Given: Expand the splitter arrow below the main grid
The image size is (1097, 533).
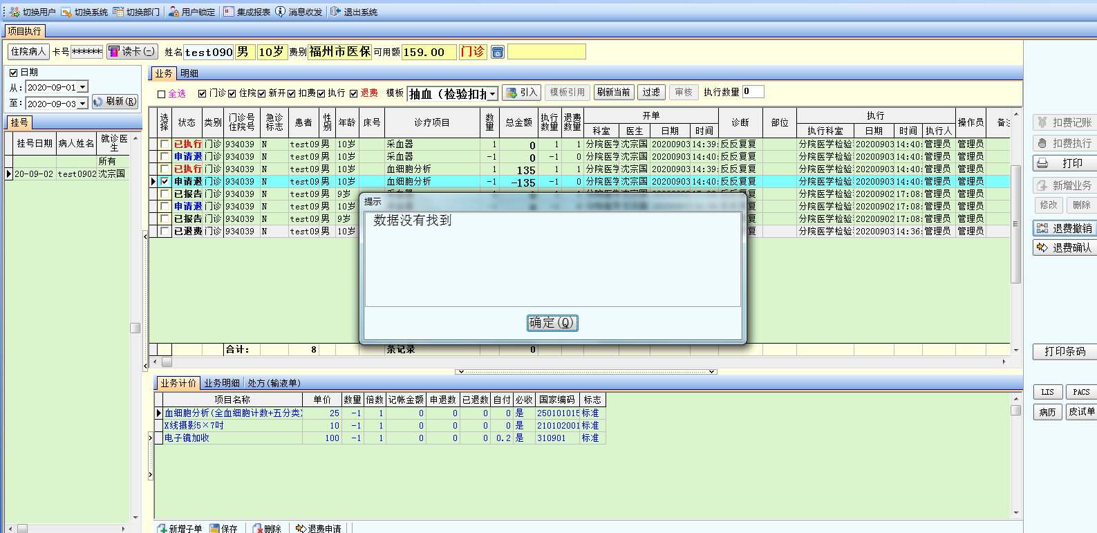Looking at the screenshot, I should pyautogui.click(x=585, y=372).
